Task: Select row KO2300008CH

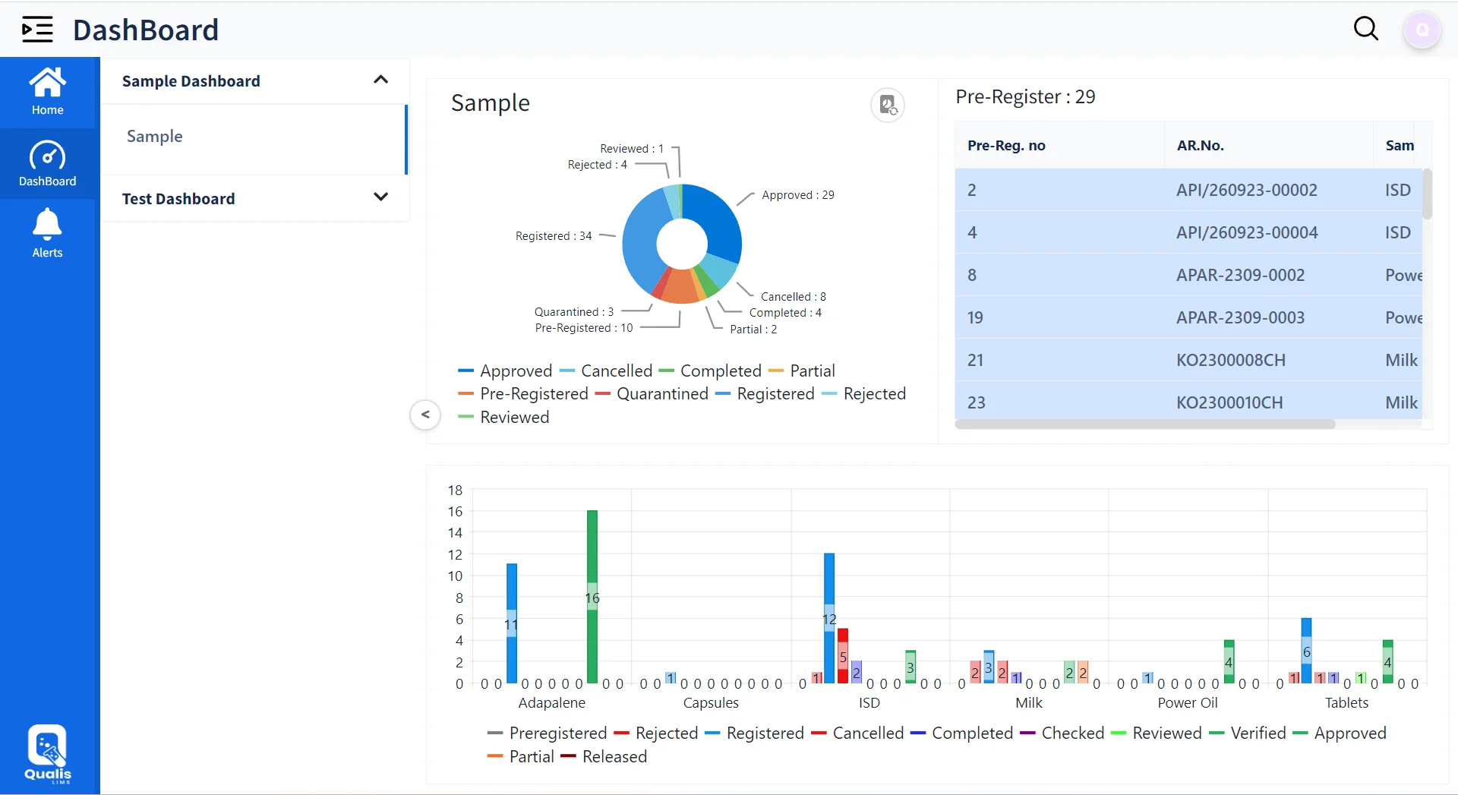Action: (x=1188, y=360)
